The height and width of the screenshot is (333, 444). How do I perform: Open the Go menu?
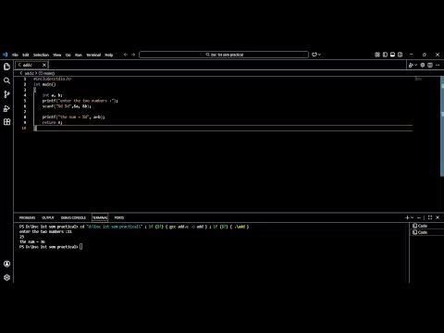[68, 55]
